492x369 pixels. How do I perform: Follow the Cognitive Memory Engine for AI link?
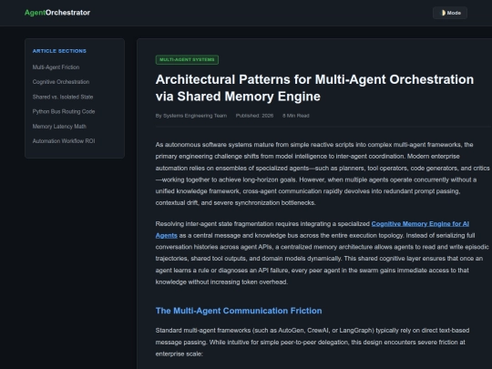tap(420, 224)
